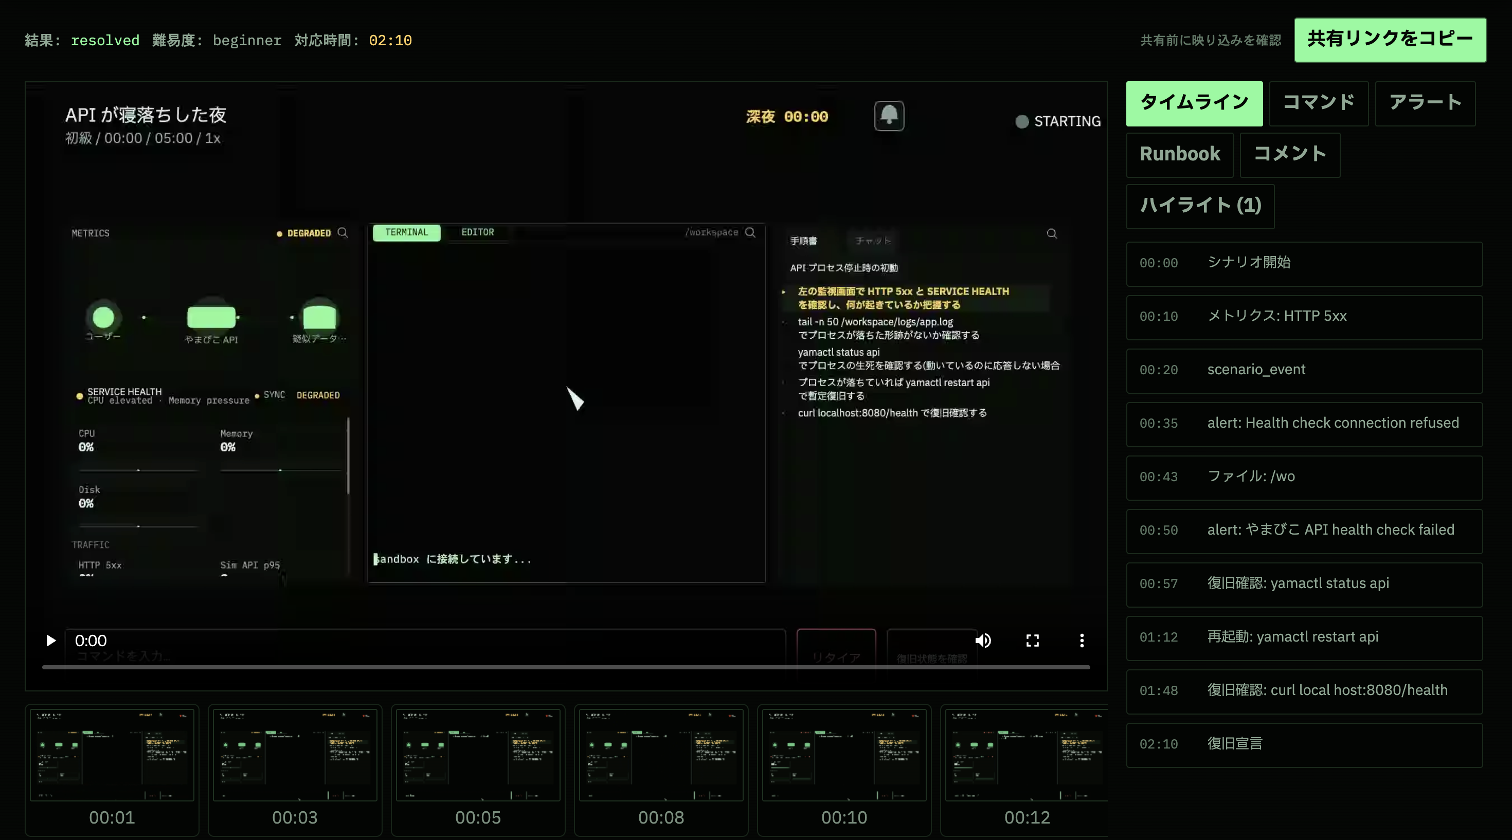Jump to 01:12 再起動 yamactl restart entry
Screen dimensions: 1512x840
pyautogui.click(x=1304, y=638)
